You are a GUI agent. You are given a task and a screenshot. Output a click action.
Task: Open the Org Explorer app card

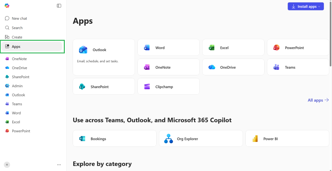point(201,138)
